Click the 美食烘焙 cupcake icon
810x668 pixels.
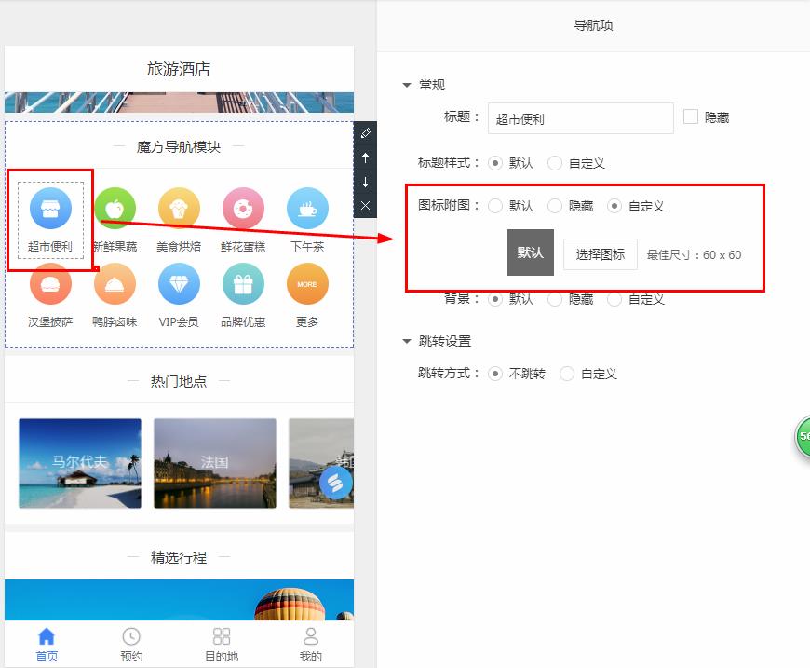(x=179, y=208)
